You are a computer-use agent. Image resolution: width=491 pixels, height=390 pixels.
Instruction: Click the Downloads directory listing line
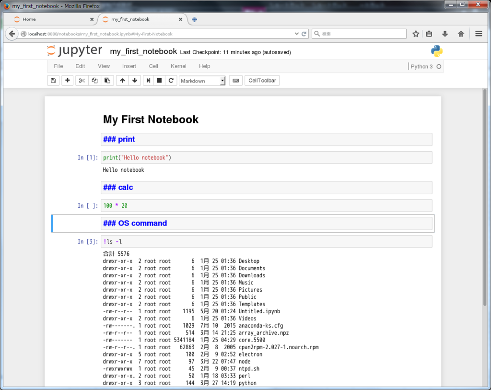point(184,276)
